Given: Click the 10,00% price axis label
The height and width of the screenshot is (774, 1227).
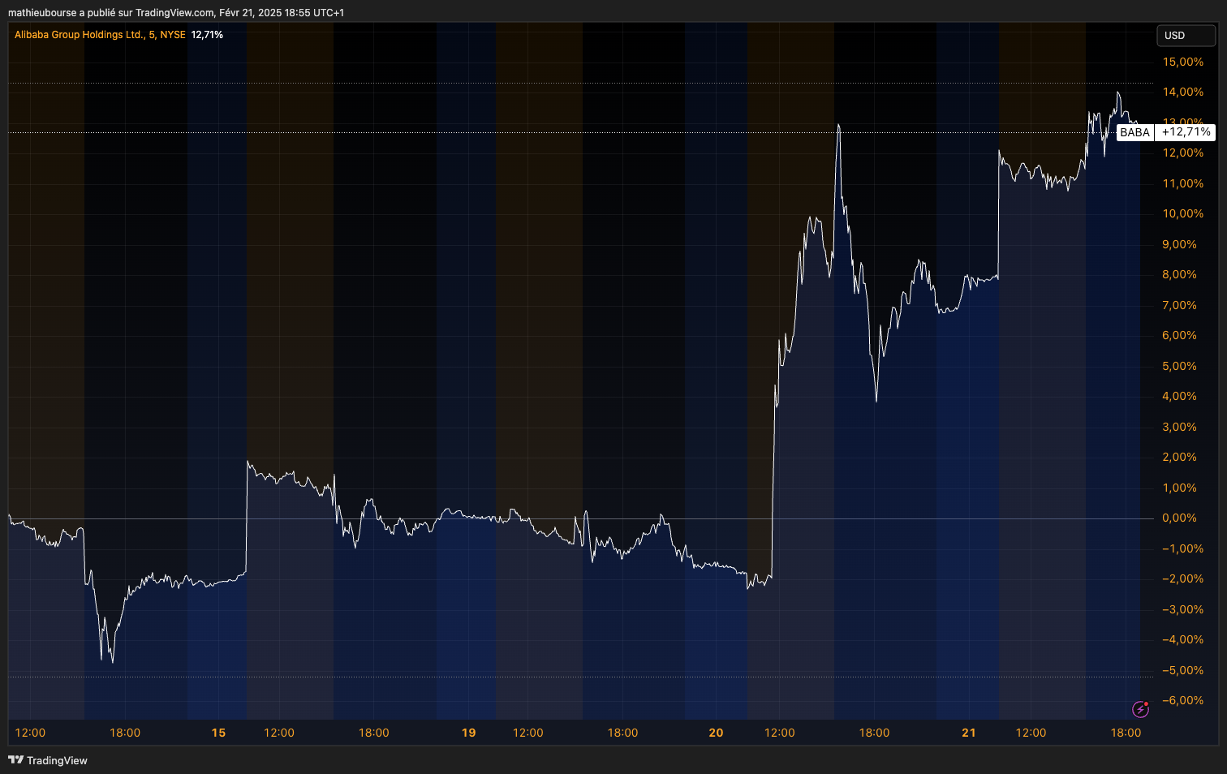Looking at the screenshot, I should [x=1183, y=213].
